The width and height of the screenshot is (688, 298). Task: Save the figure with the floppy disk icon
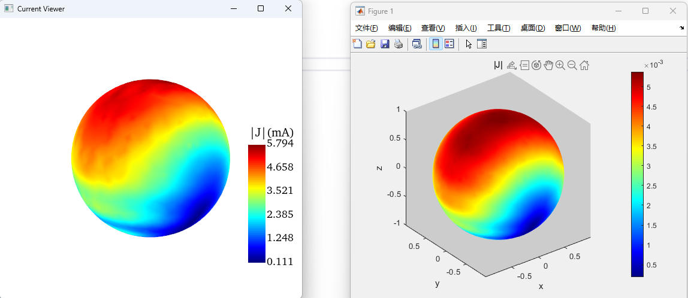(x=385, y=44)
